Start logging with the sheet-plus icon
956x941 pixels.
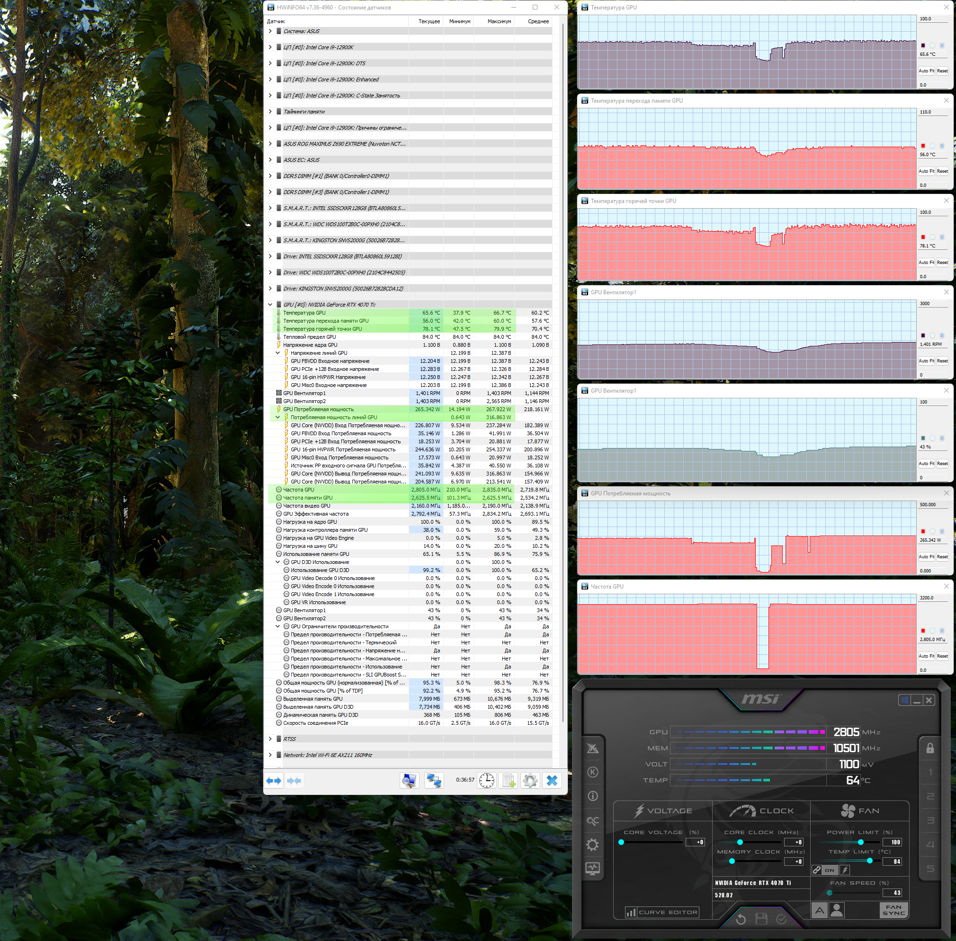[x=509, y=781]
